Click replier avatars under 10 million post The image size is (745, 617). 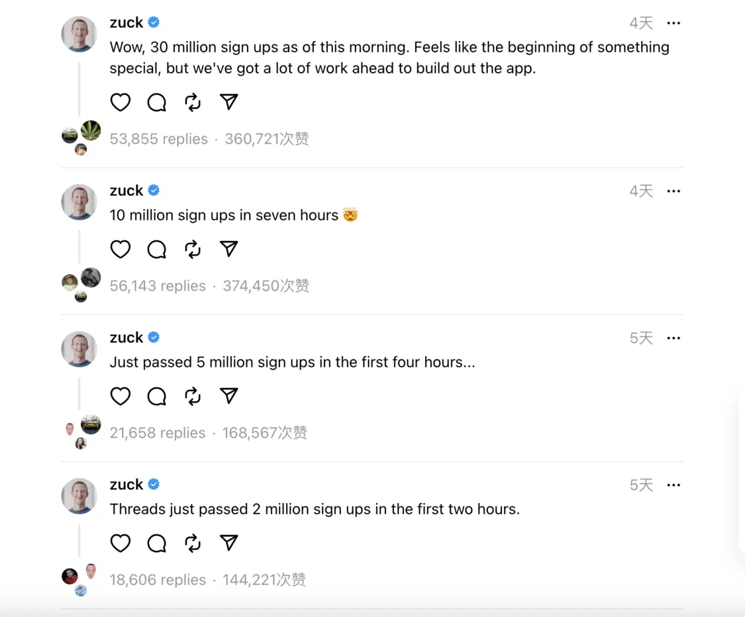81,285
